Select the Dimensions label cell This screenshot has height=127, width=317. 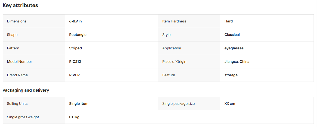pyautogui.click(x=34, y=21)
